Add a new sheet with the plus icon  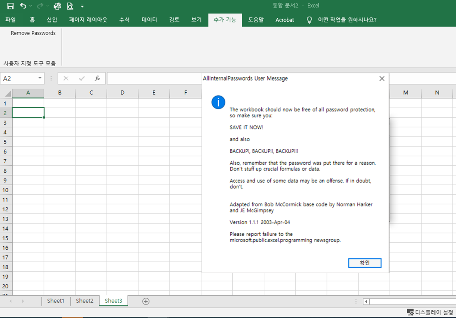146,301
